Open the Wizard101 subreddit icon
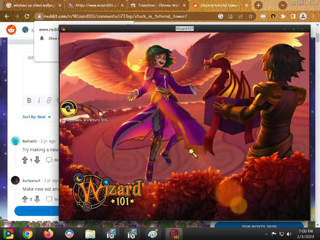 pyautogui.click(x=25, y=30)
